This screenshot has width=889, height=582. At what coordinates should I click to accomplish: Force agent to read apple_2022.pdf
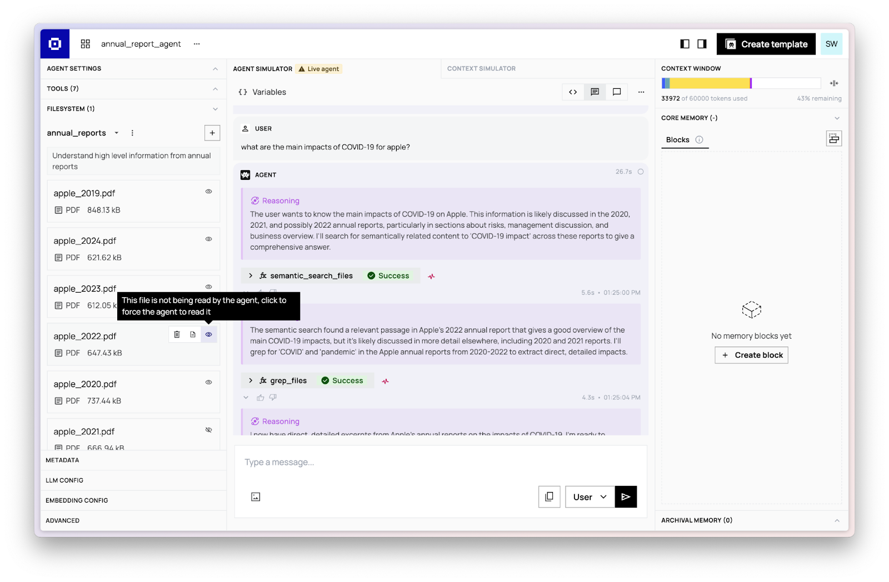(x=209, y=334)
